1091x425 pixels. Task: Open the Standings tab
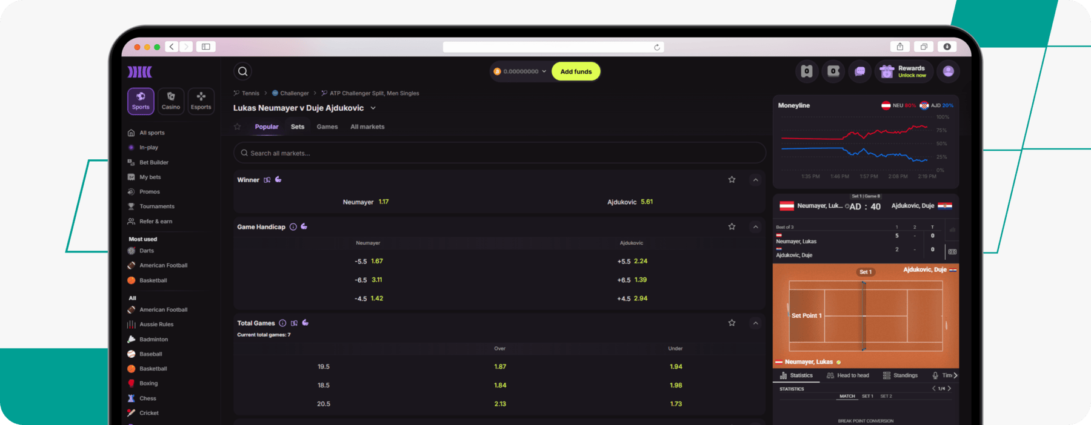(900, 375)
